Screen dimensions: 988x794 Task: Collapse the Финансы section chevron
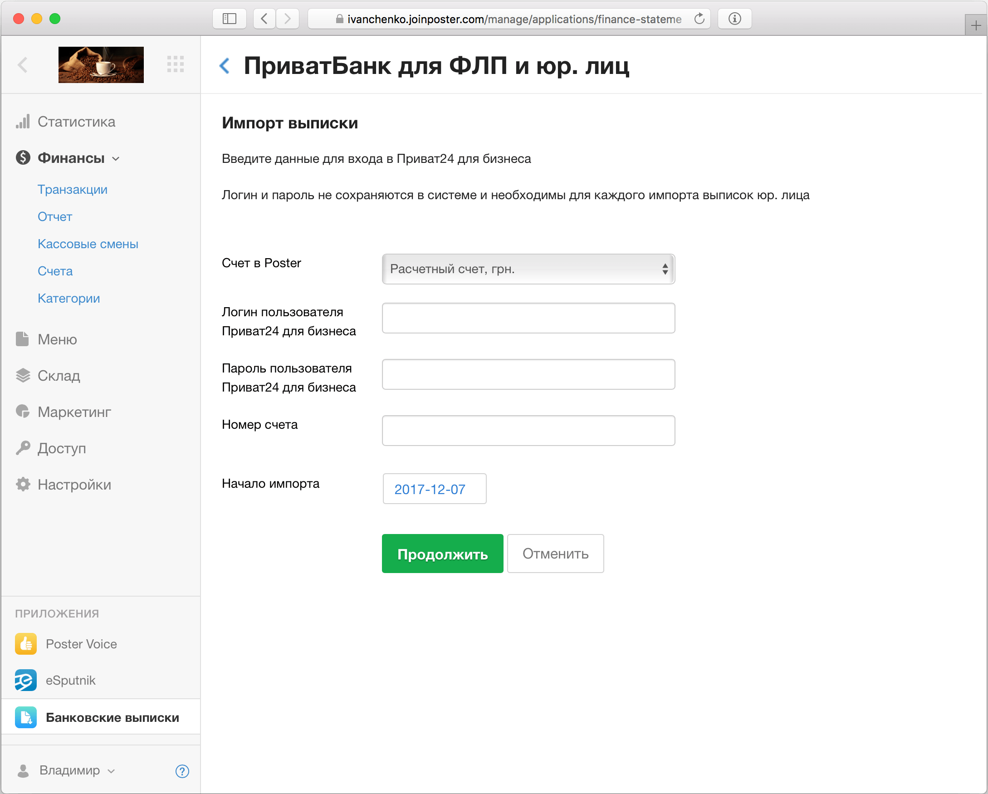pyautogui.click(x=116, y=159)
